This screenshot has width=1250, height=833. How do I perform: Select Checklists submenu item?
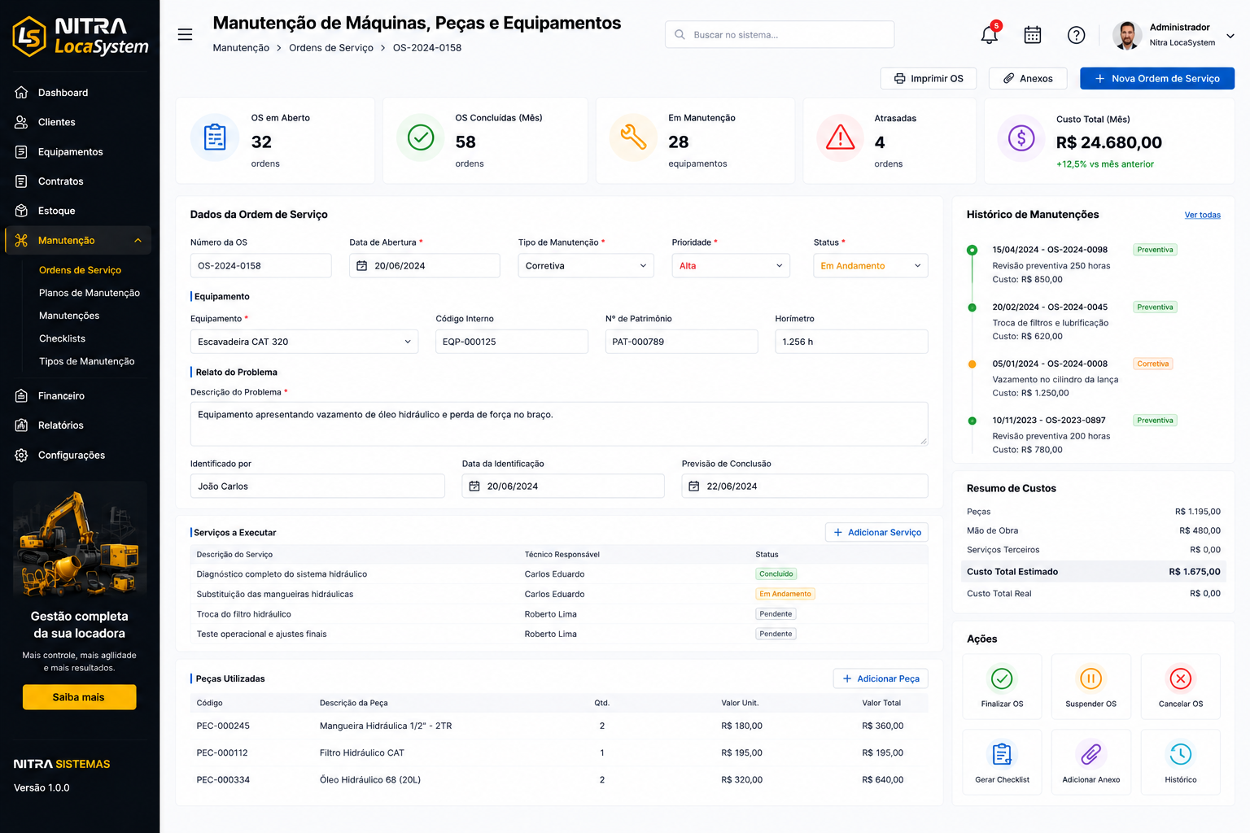pos(62,338)
